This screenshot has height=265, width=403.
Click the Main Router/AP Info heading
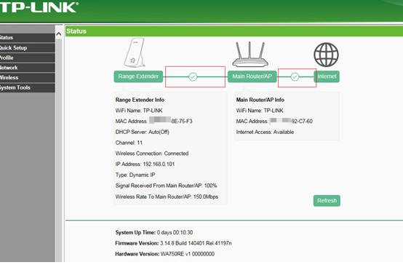(260, 100)
